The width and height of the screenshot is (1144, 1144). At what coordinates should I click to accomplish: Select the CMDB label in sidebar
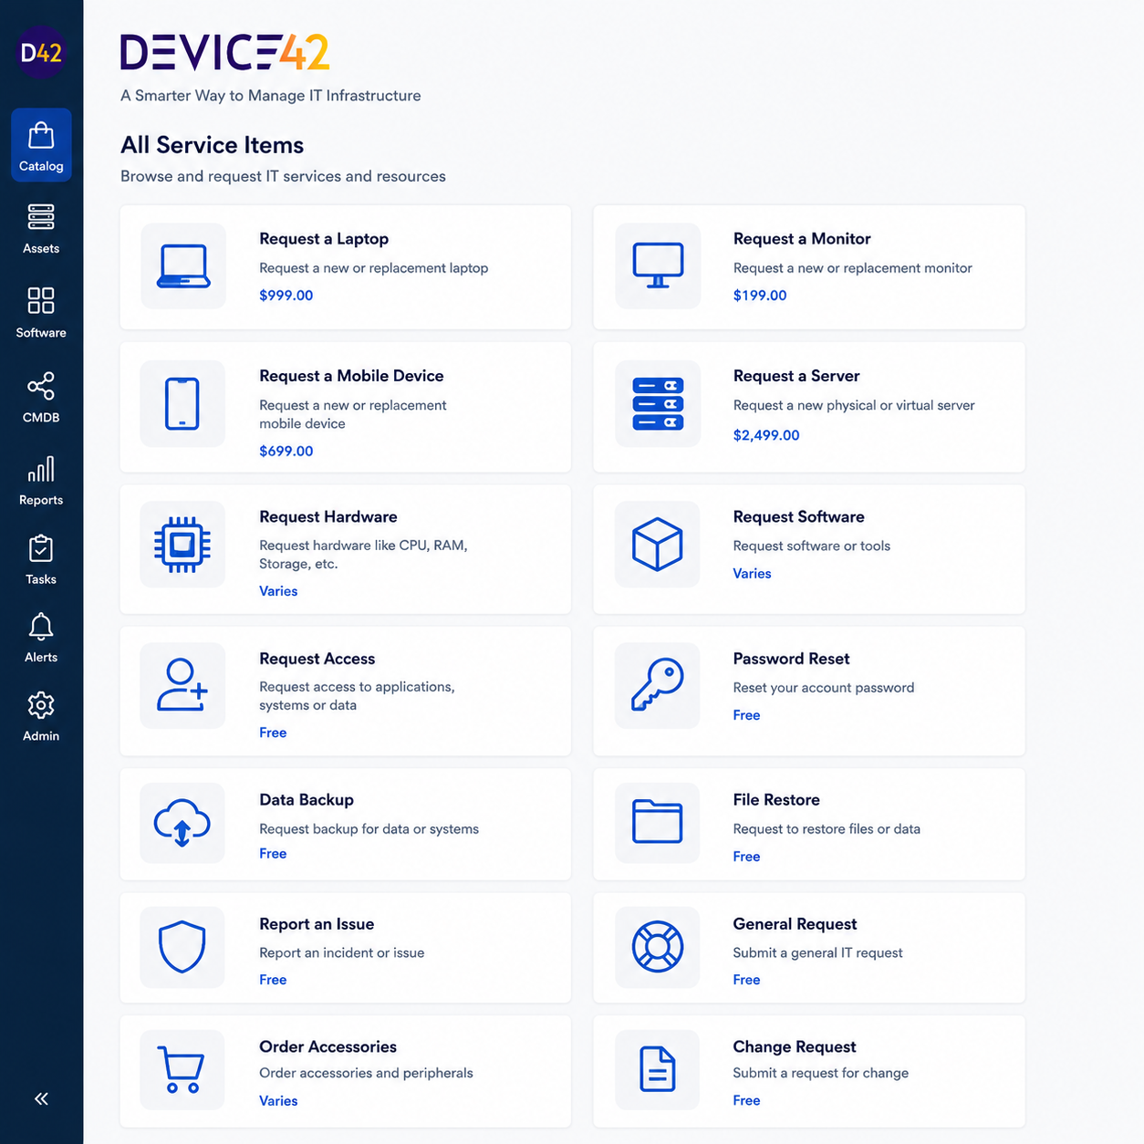click(41, 418)
